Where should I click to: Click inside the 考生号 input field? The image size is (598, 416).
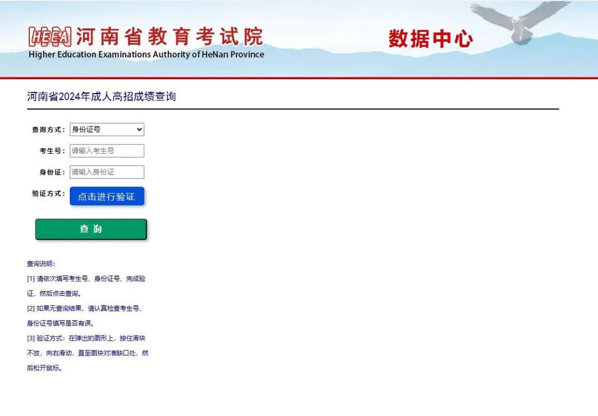point(106,150)
